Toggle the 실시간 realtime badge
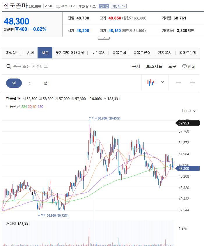Image resolution: width=204 pixels, height=246 pixels. click(104, 6)
